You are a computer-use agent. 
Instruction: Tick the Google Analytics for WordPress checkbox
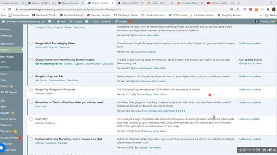(x=31, y=59)
